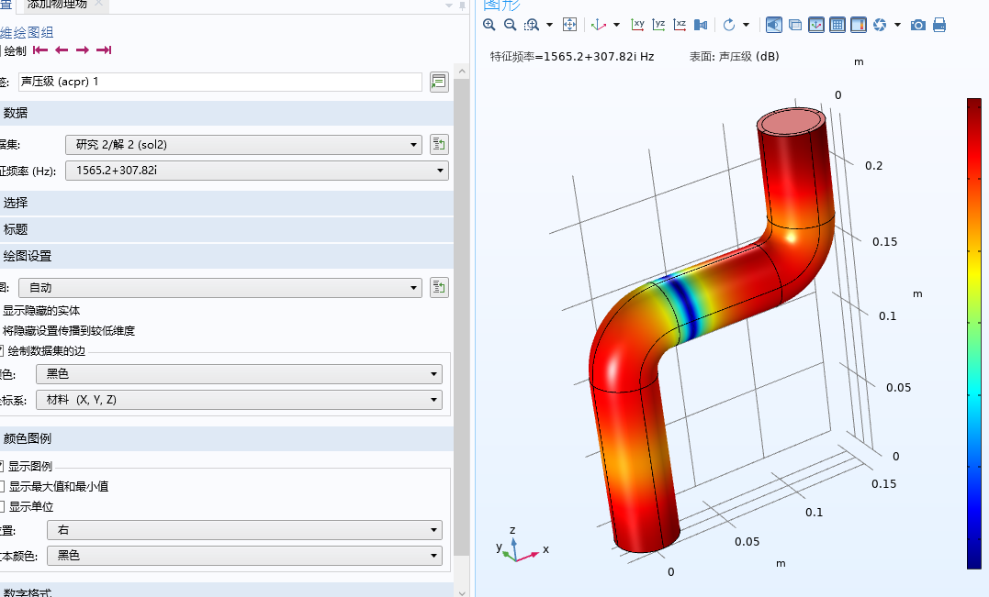Capture an image snapshot of the plot
The height and width of the screenshot is (597, 989).
[x=917, y=25]
